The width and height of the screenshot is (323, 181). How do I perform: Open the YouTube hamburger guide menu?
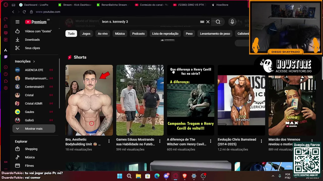[17, 22]
